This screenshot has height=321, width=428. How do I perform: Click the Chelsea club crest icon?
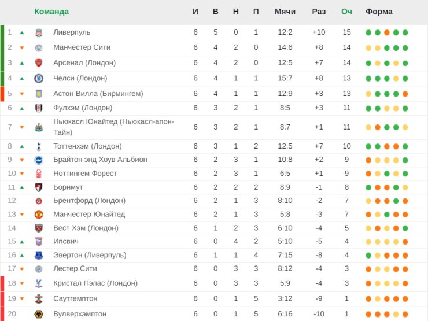[39, 78]
